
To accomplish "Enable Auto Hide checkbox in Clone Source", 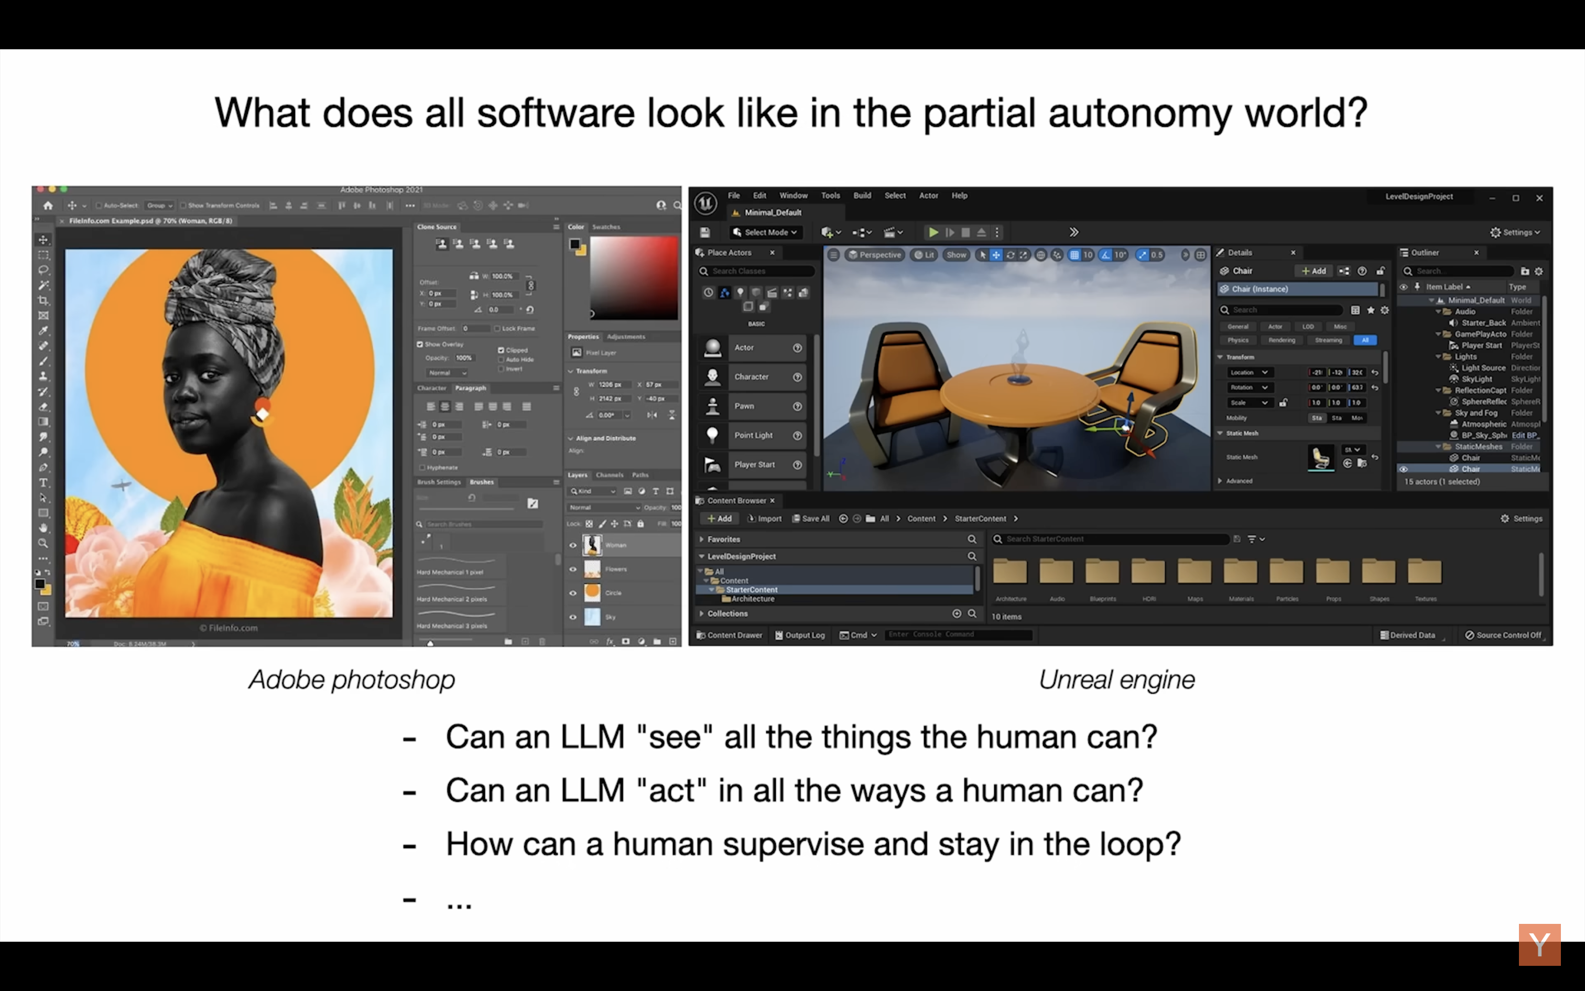I will click(x=501, y=359).
